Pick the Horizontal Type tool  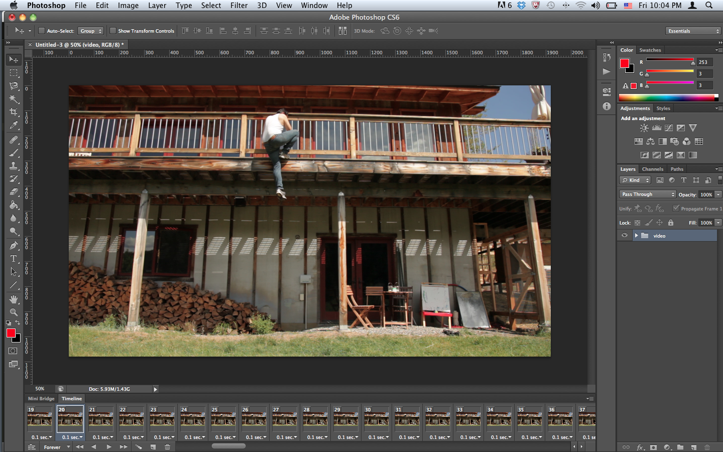tap(14, 259)
